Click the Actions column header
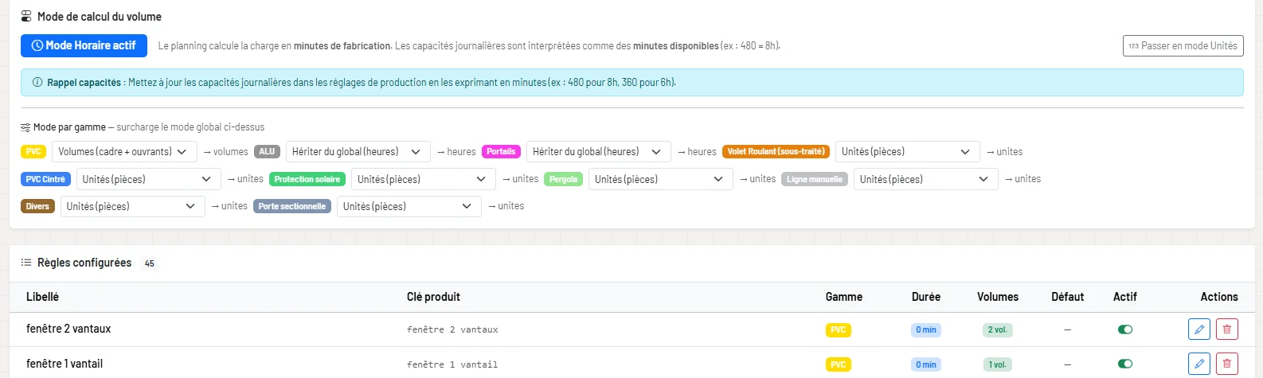 pyautogui.click(x=1219, y=297)
